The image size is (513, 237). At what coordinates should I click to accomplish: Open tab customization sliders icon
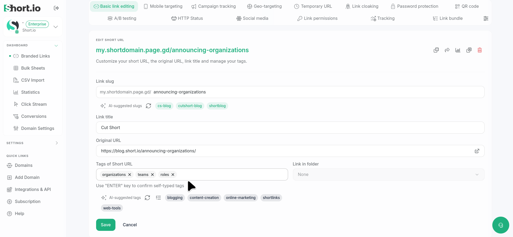coord(486,18)
